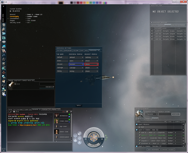Expand the Overview (Mission) header triangle
This screenshot has width=188, height=153.
point(151,23)
